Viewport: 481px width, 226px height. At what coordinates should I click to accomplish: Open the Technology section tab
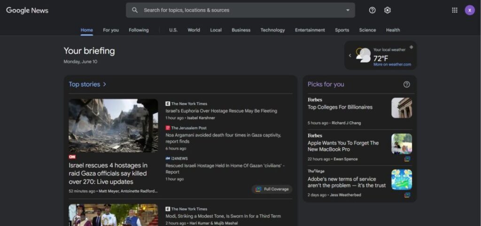point(273,30)
